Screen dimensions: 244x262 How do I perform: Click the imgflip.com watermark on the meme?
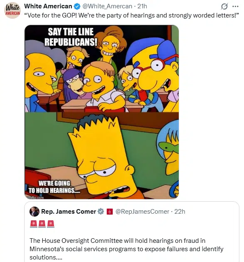pos(35,198)
